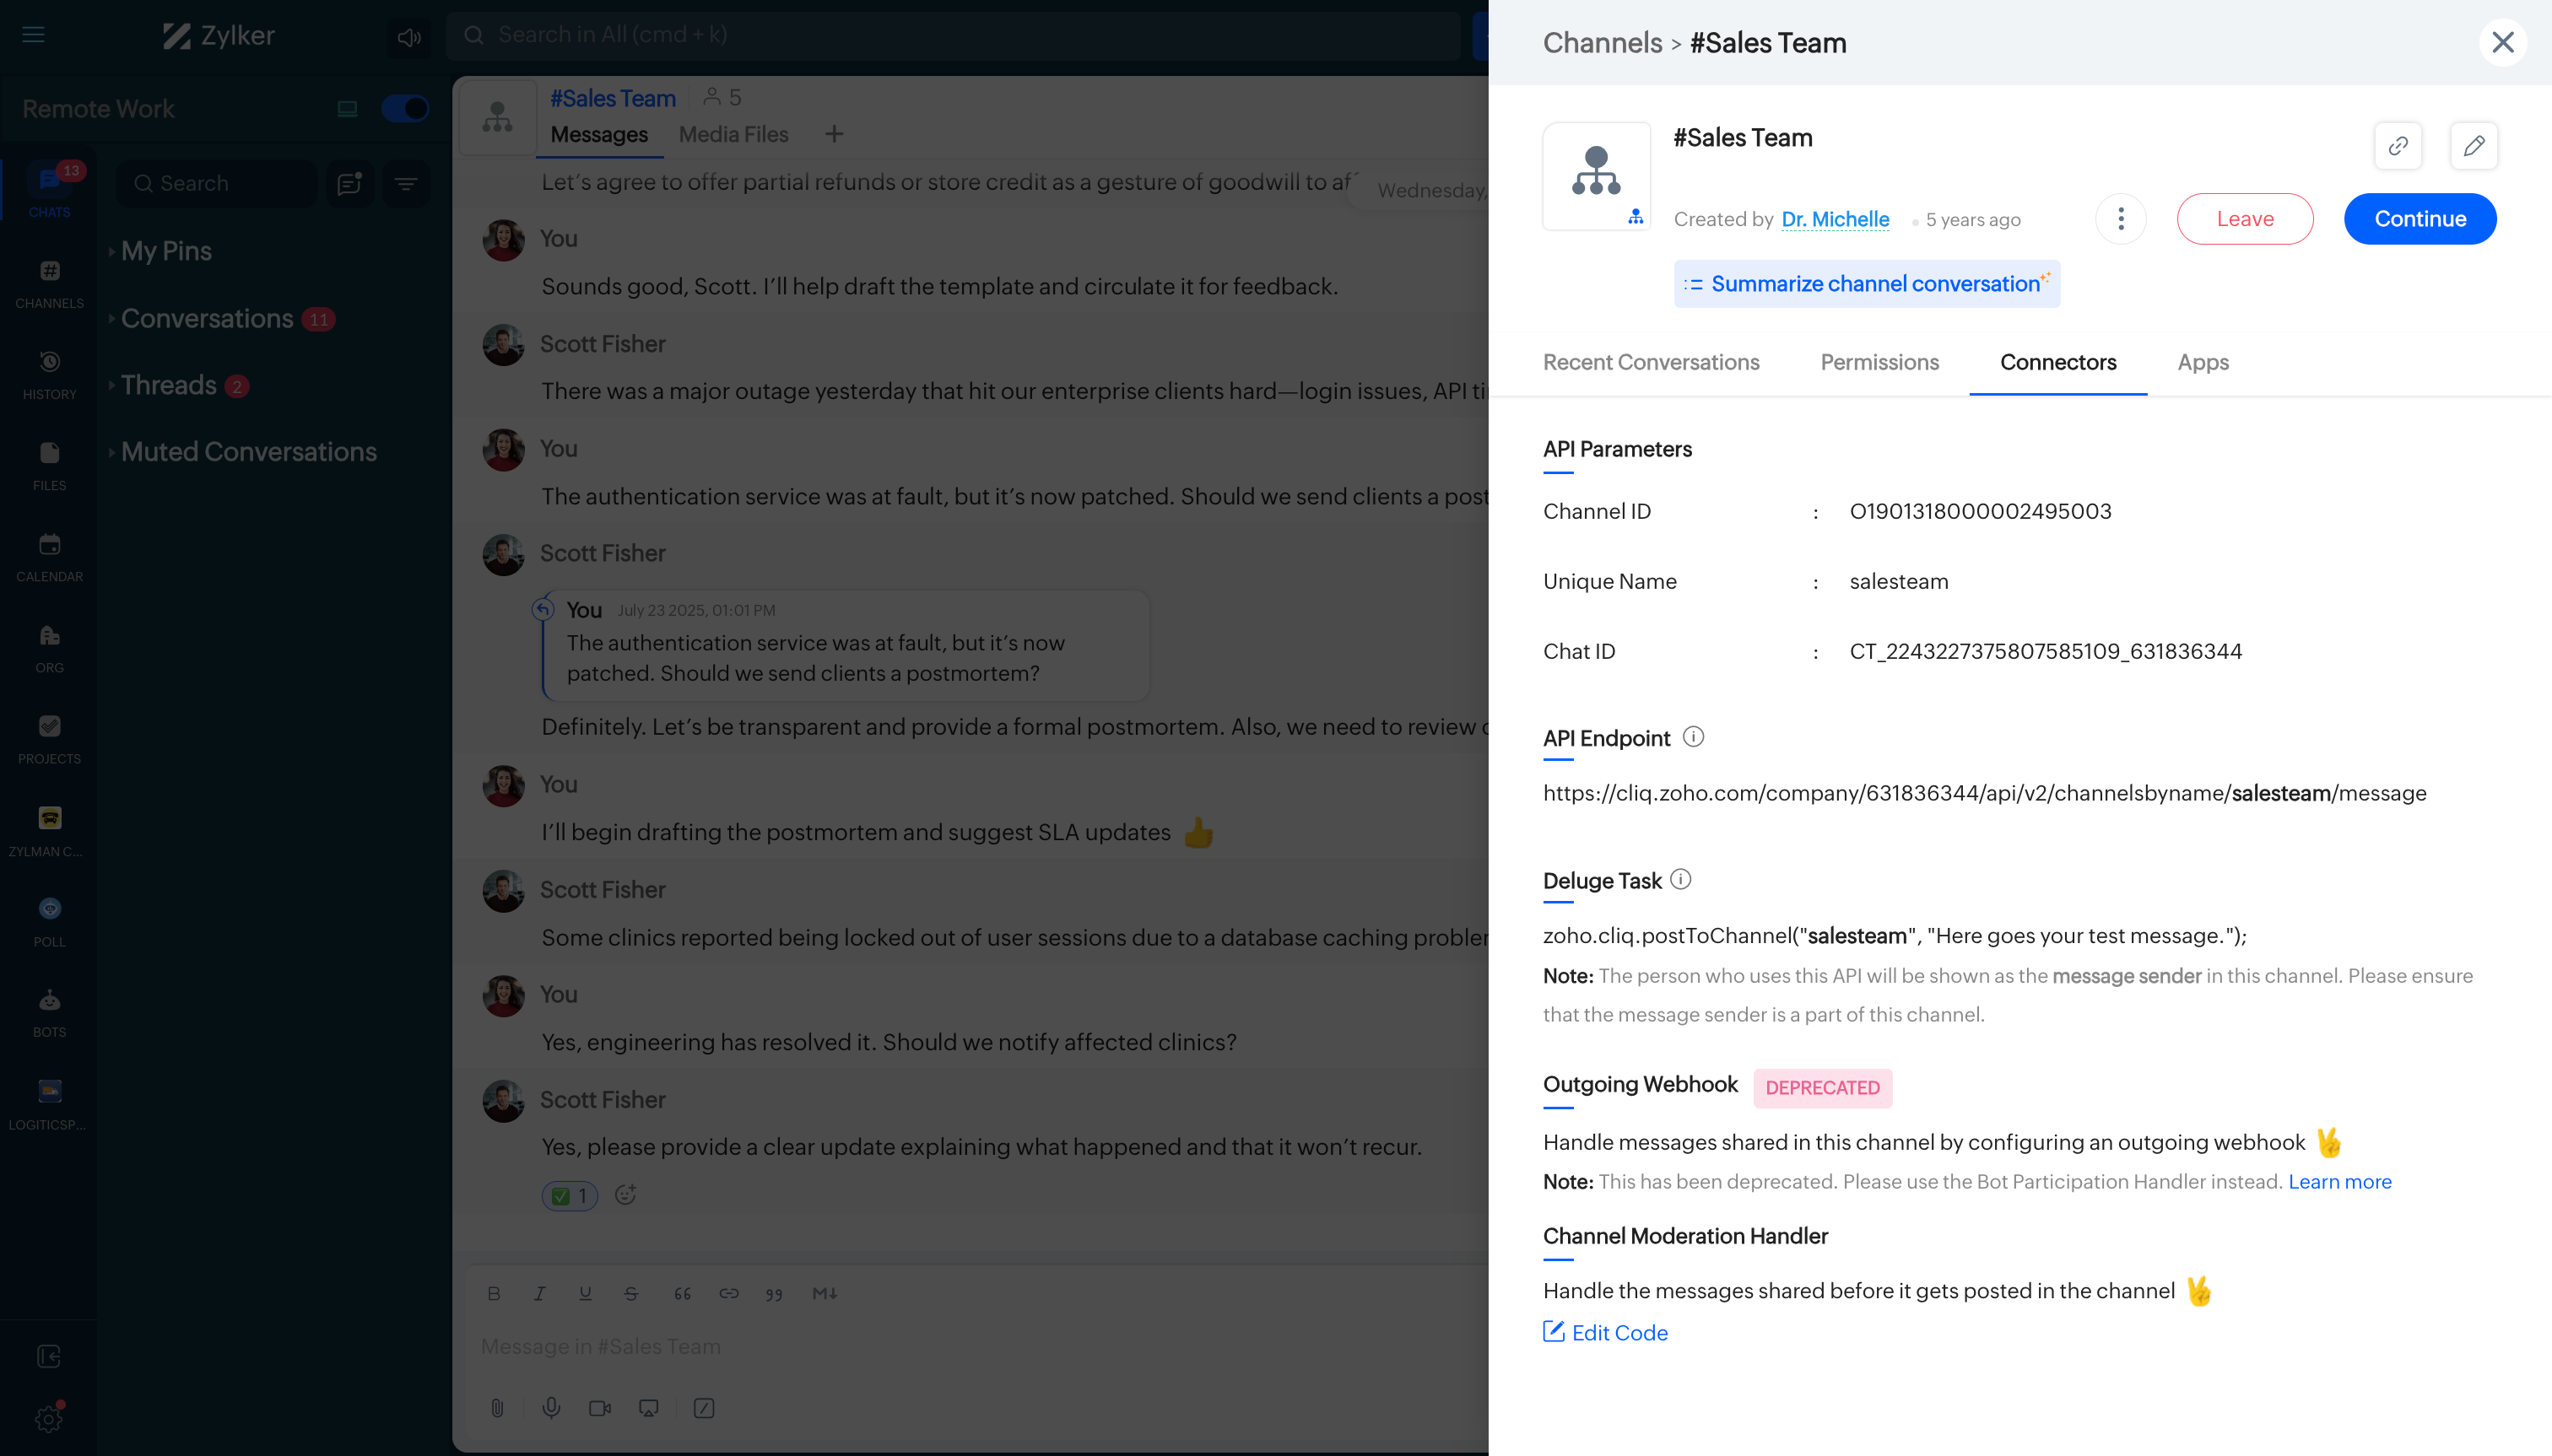Open Media Files tab in chat
2552x1456 pixels.
pos(733,134)
